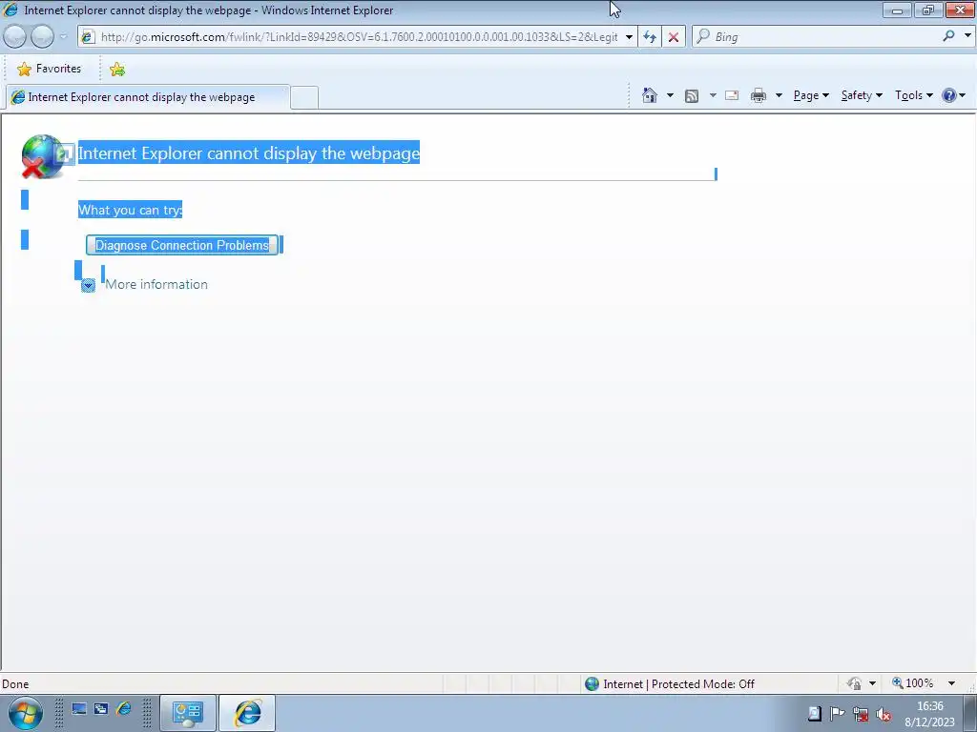Click the Add to Favorites Bar icon
This screenshot has height=732, width=977.
(117, 69)
